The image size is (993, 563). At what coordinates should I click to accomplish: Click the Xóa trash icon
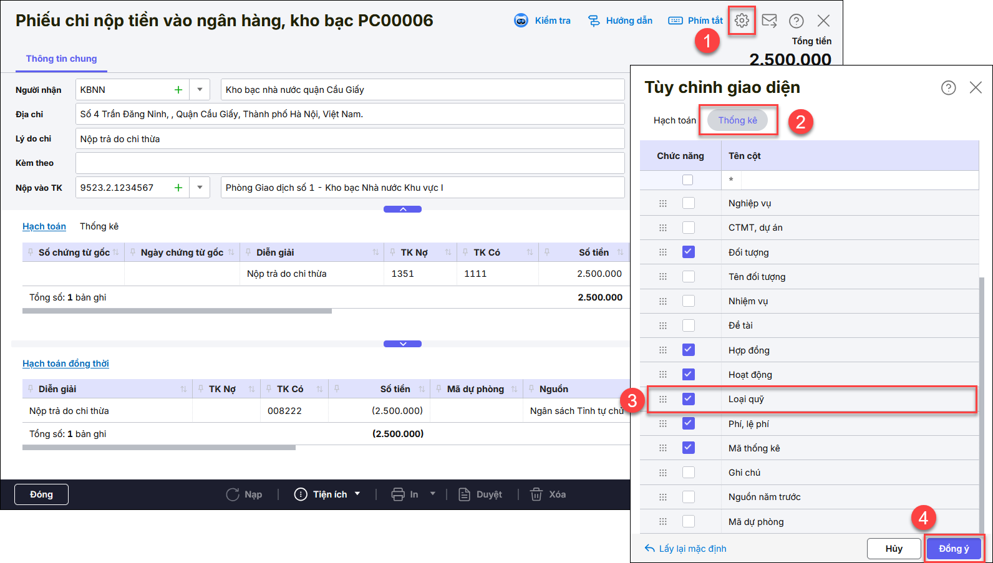point(536,494)
